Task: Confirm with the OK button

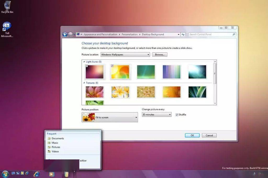Action: (x=192, y=135)
